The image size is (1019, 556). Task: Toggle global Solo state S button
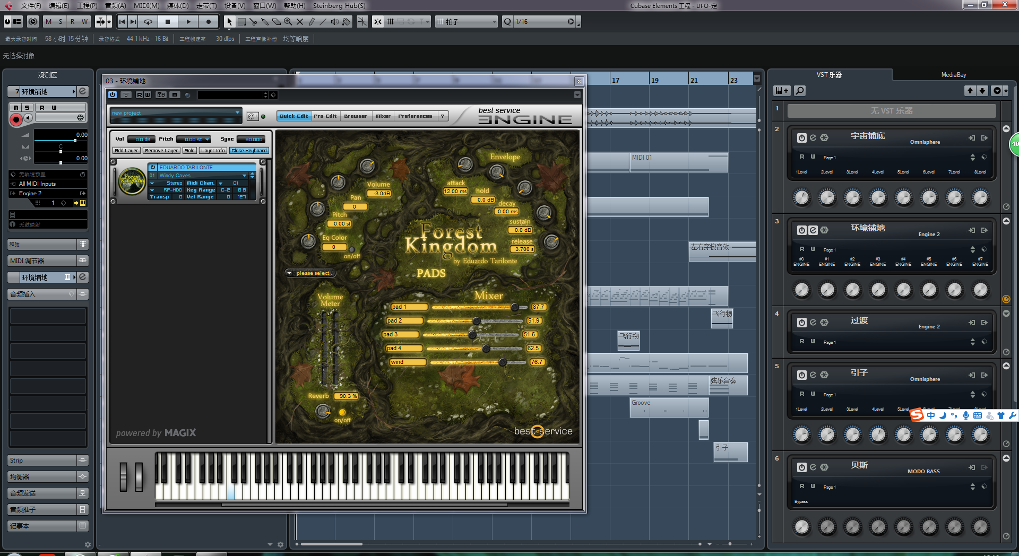[61, 21]
